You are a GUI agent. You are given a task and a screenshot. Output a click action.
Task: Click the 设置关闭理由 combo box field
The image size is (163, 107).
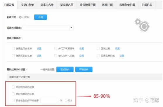48,28
